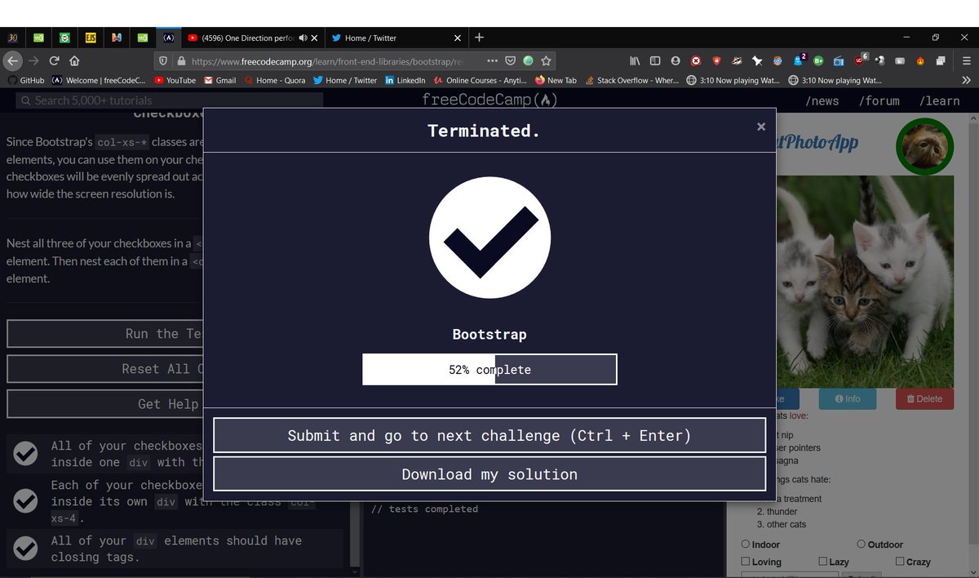Screen dimensions: 979x578
Task: Open the LinkedIn bookmark
Action: (405, 80)
